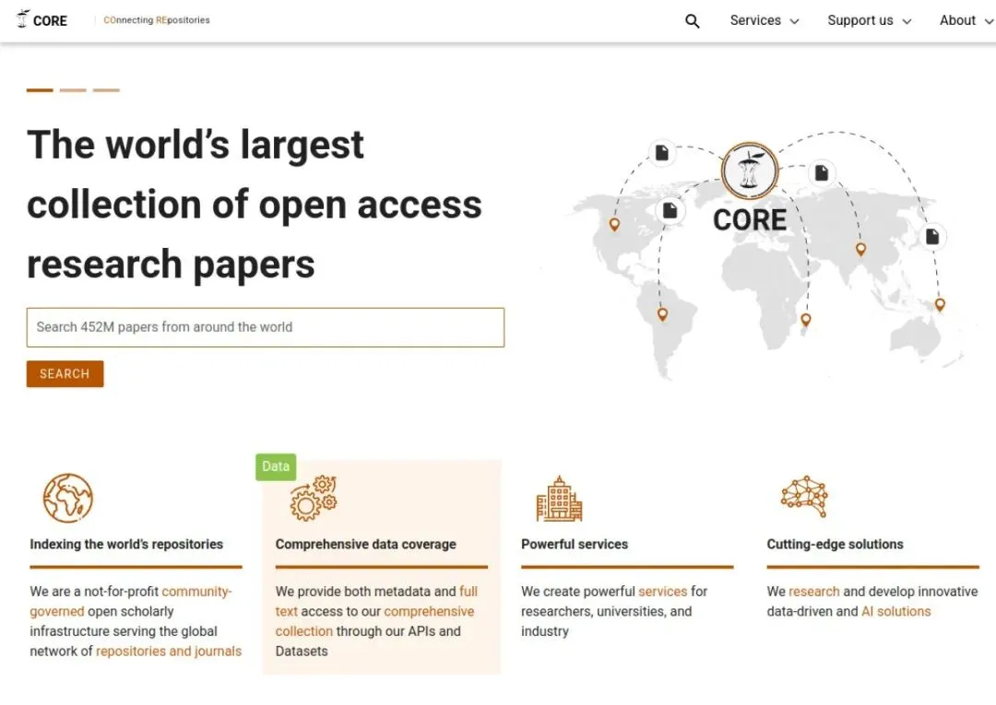Click the Cutting-edge solutions heading
Image resolution: width=996 pixels, height=705 pixels.
click(835, 544)
